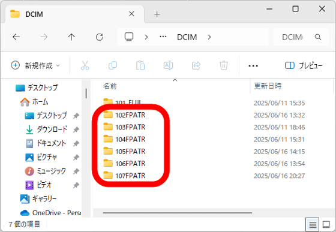Maximize the Explorer window
Image resolution: width=336 pixels, height=232 pixels.
295,9
